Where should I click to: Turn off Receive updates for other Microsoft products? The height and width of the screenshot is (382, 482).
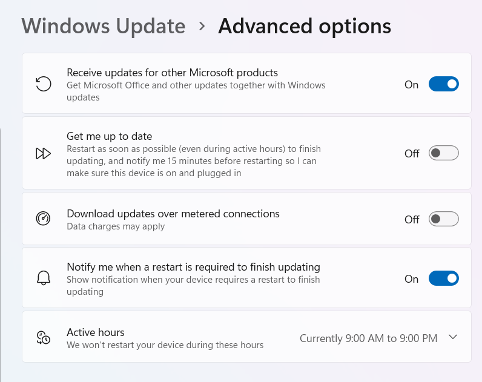(444, 84)
